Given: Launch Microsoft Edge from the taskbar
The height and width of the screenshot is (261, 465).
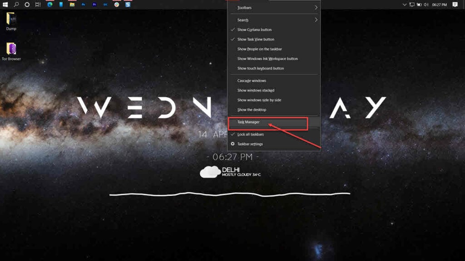Looking at the screenshot, I should 50,5.
